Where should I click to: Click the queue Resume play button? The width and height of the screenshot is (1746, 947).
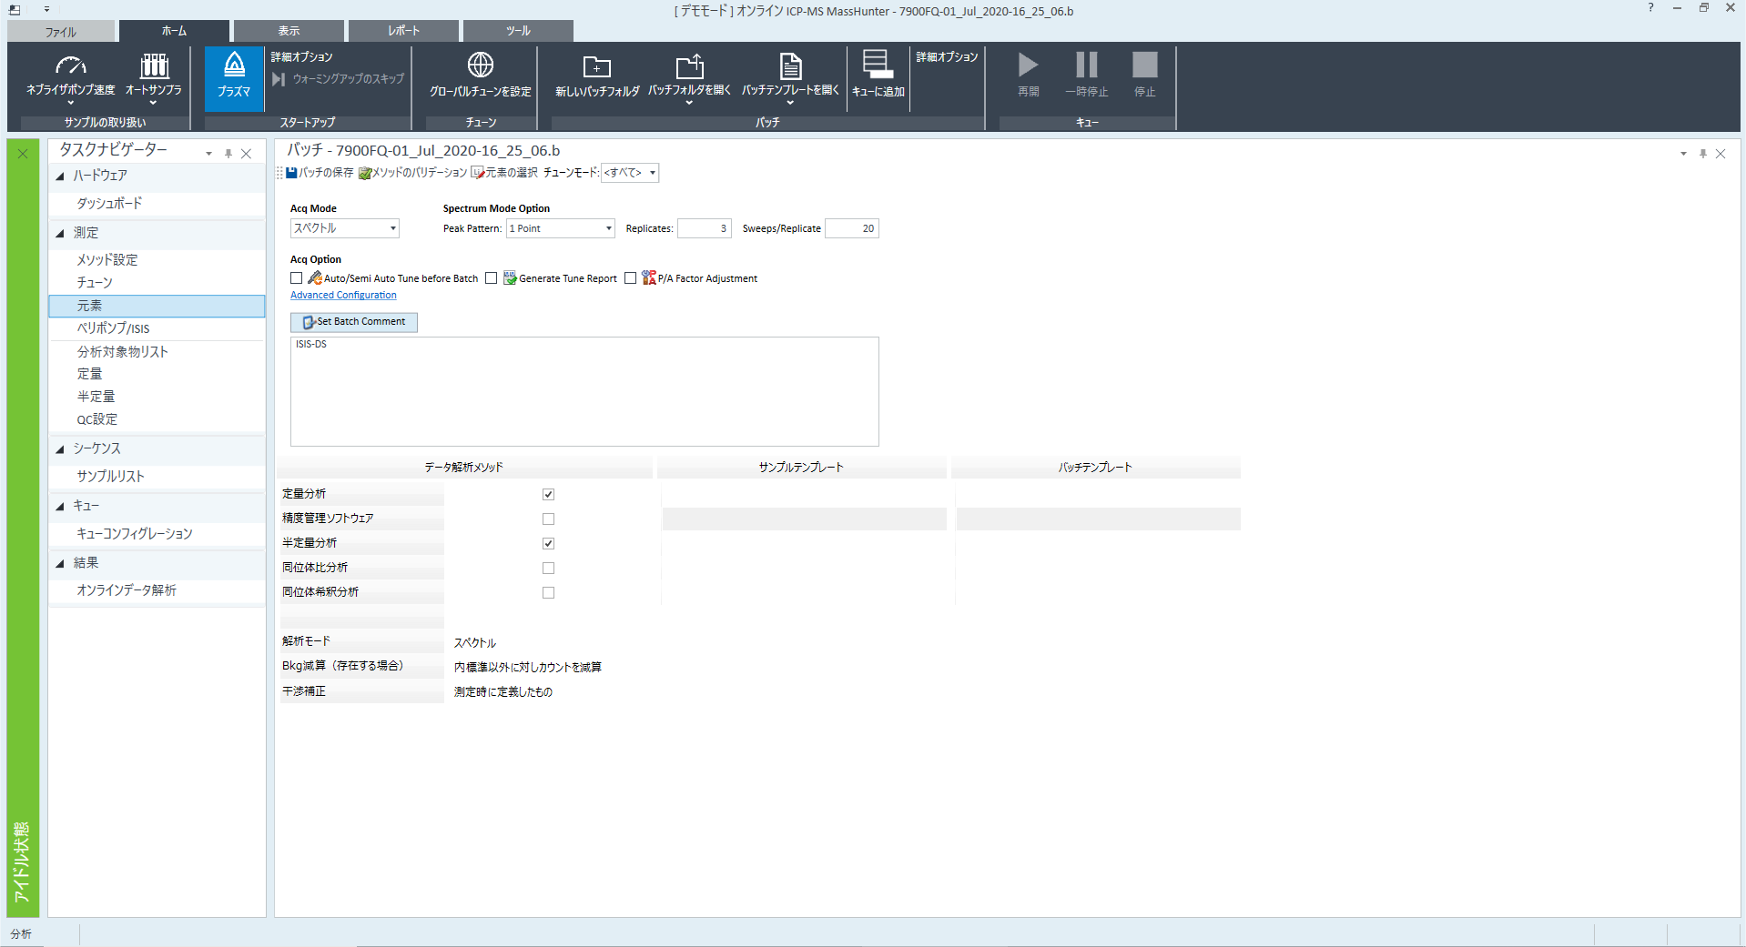tap(1028, 65)
